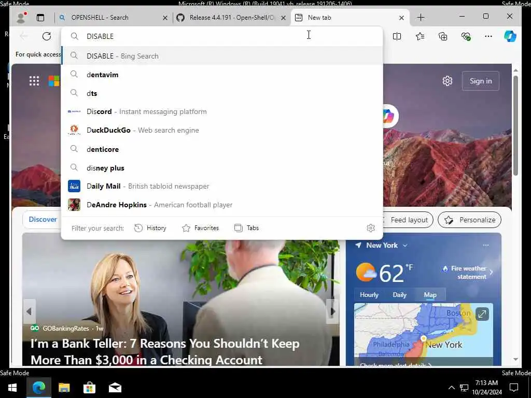
Task: Choose the dentavim suggestion
Action: [222, 75]
